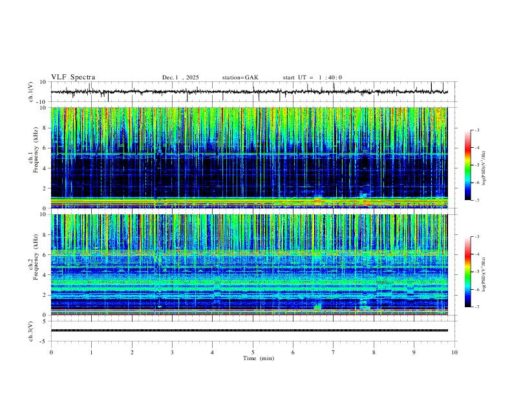Select the "Time (min)" axis title
The height and width of the screenshot is (395, 512).
click(x=259, y=358)
